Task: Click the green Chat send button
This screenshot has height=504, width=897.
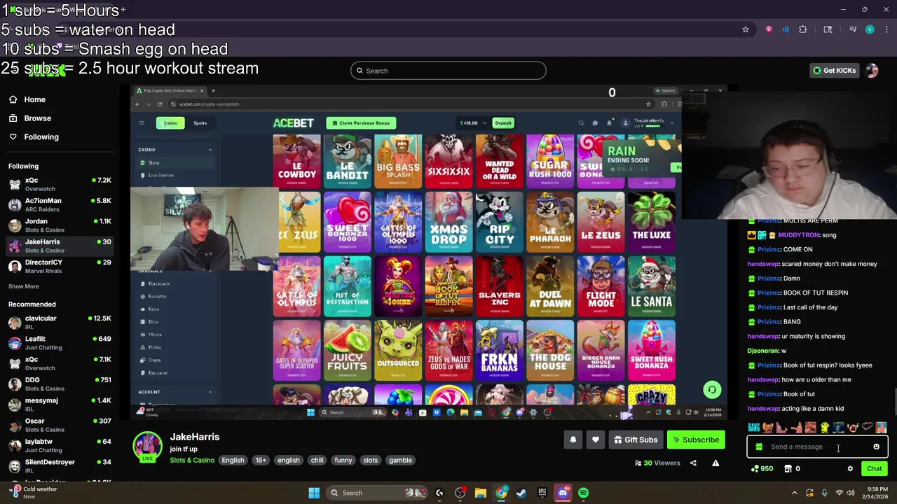Action: 875,469
